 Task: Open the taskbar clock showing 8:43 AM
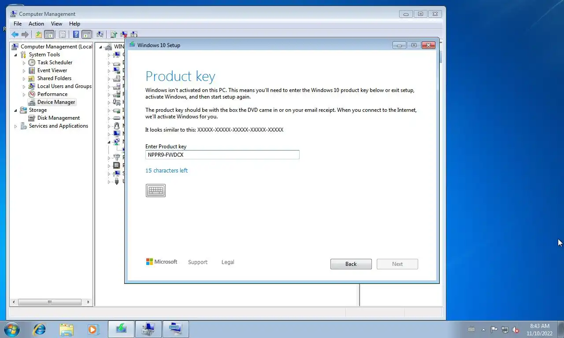(x=539, y=330)
